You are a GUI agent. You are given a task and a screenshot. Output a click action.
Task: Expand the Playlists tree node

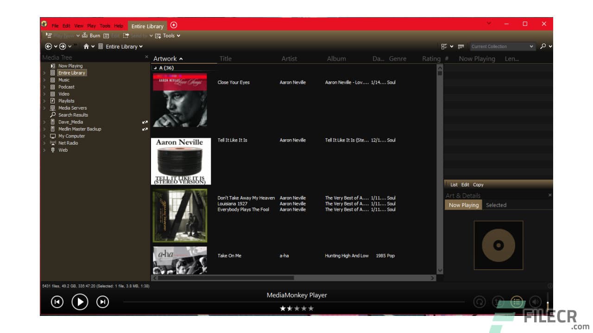44,101
